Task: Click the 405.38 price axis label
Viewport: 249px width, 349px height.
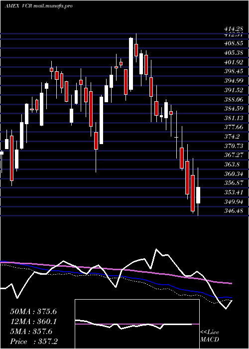Action: click(x=234, y=53)
